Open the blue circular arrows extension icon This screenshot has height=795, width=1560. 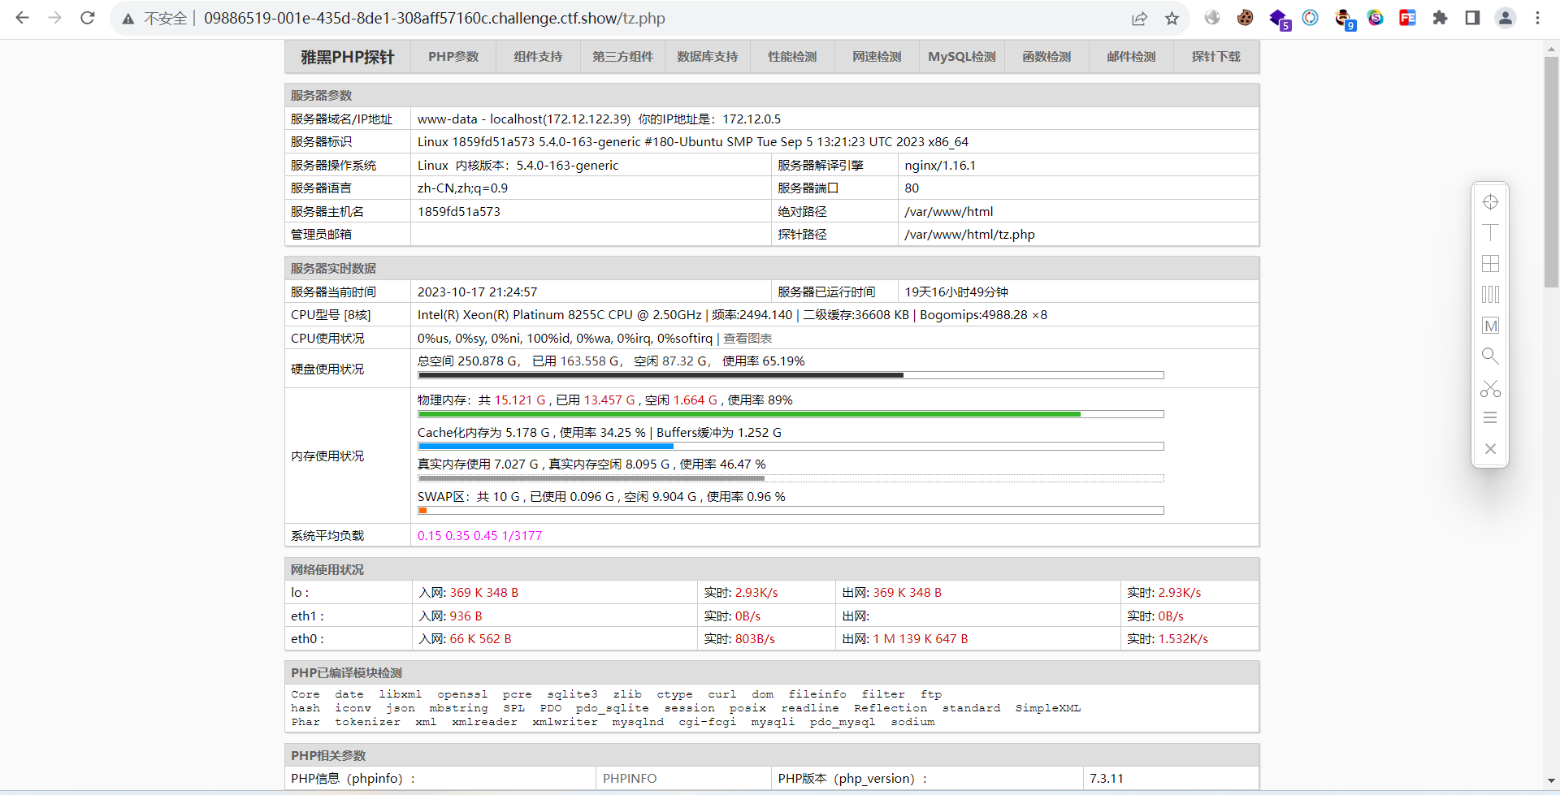pyautogui.click(x=1310, y=18)
